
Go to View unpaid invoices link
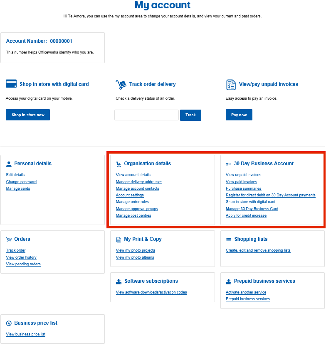click(243, 175)
